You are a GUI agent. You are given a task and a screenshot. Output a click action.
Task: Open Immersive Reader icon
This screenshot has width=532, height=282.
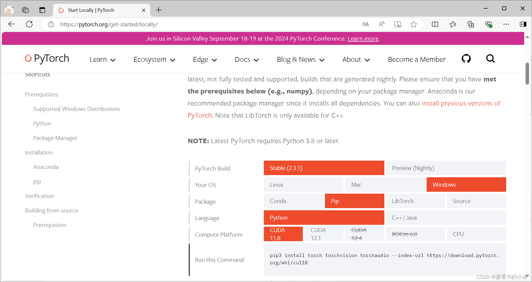pyautogui.click(x=398, y=24)
